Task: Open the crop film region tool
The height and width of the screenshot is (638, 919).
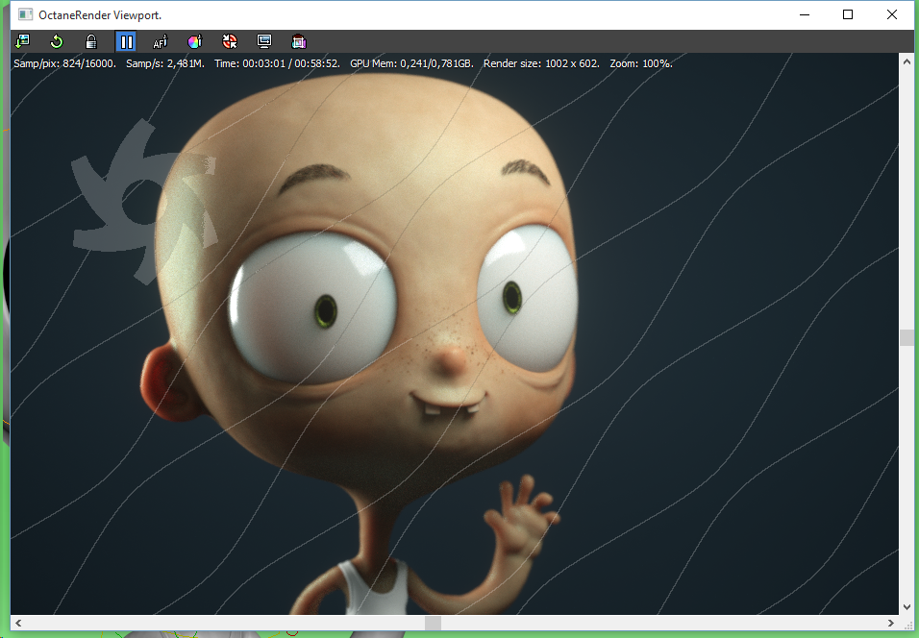Action: tap(299, 41)
